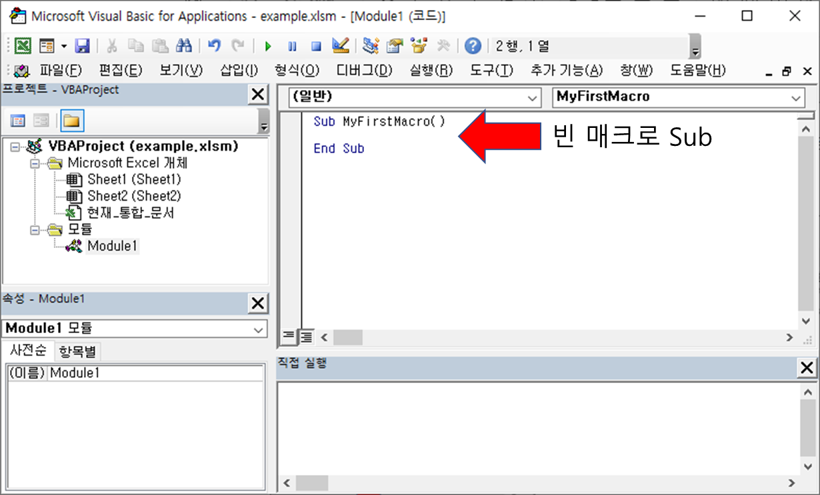Image resolution: width=820 pixels, height=495 pixels.
Task: Click the VBA document icon beside 파일 menu
Action: [x=22, y=71]
